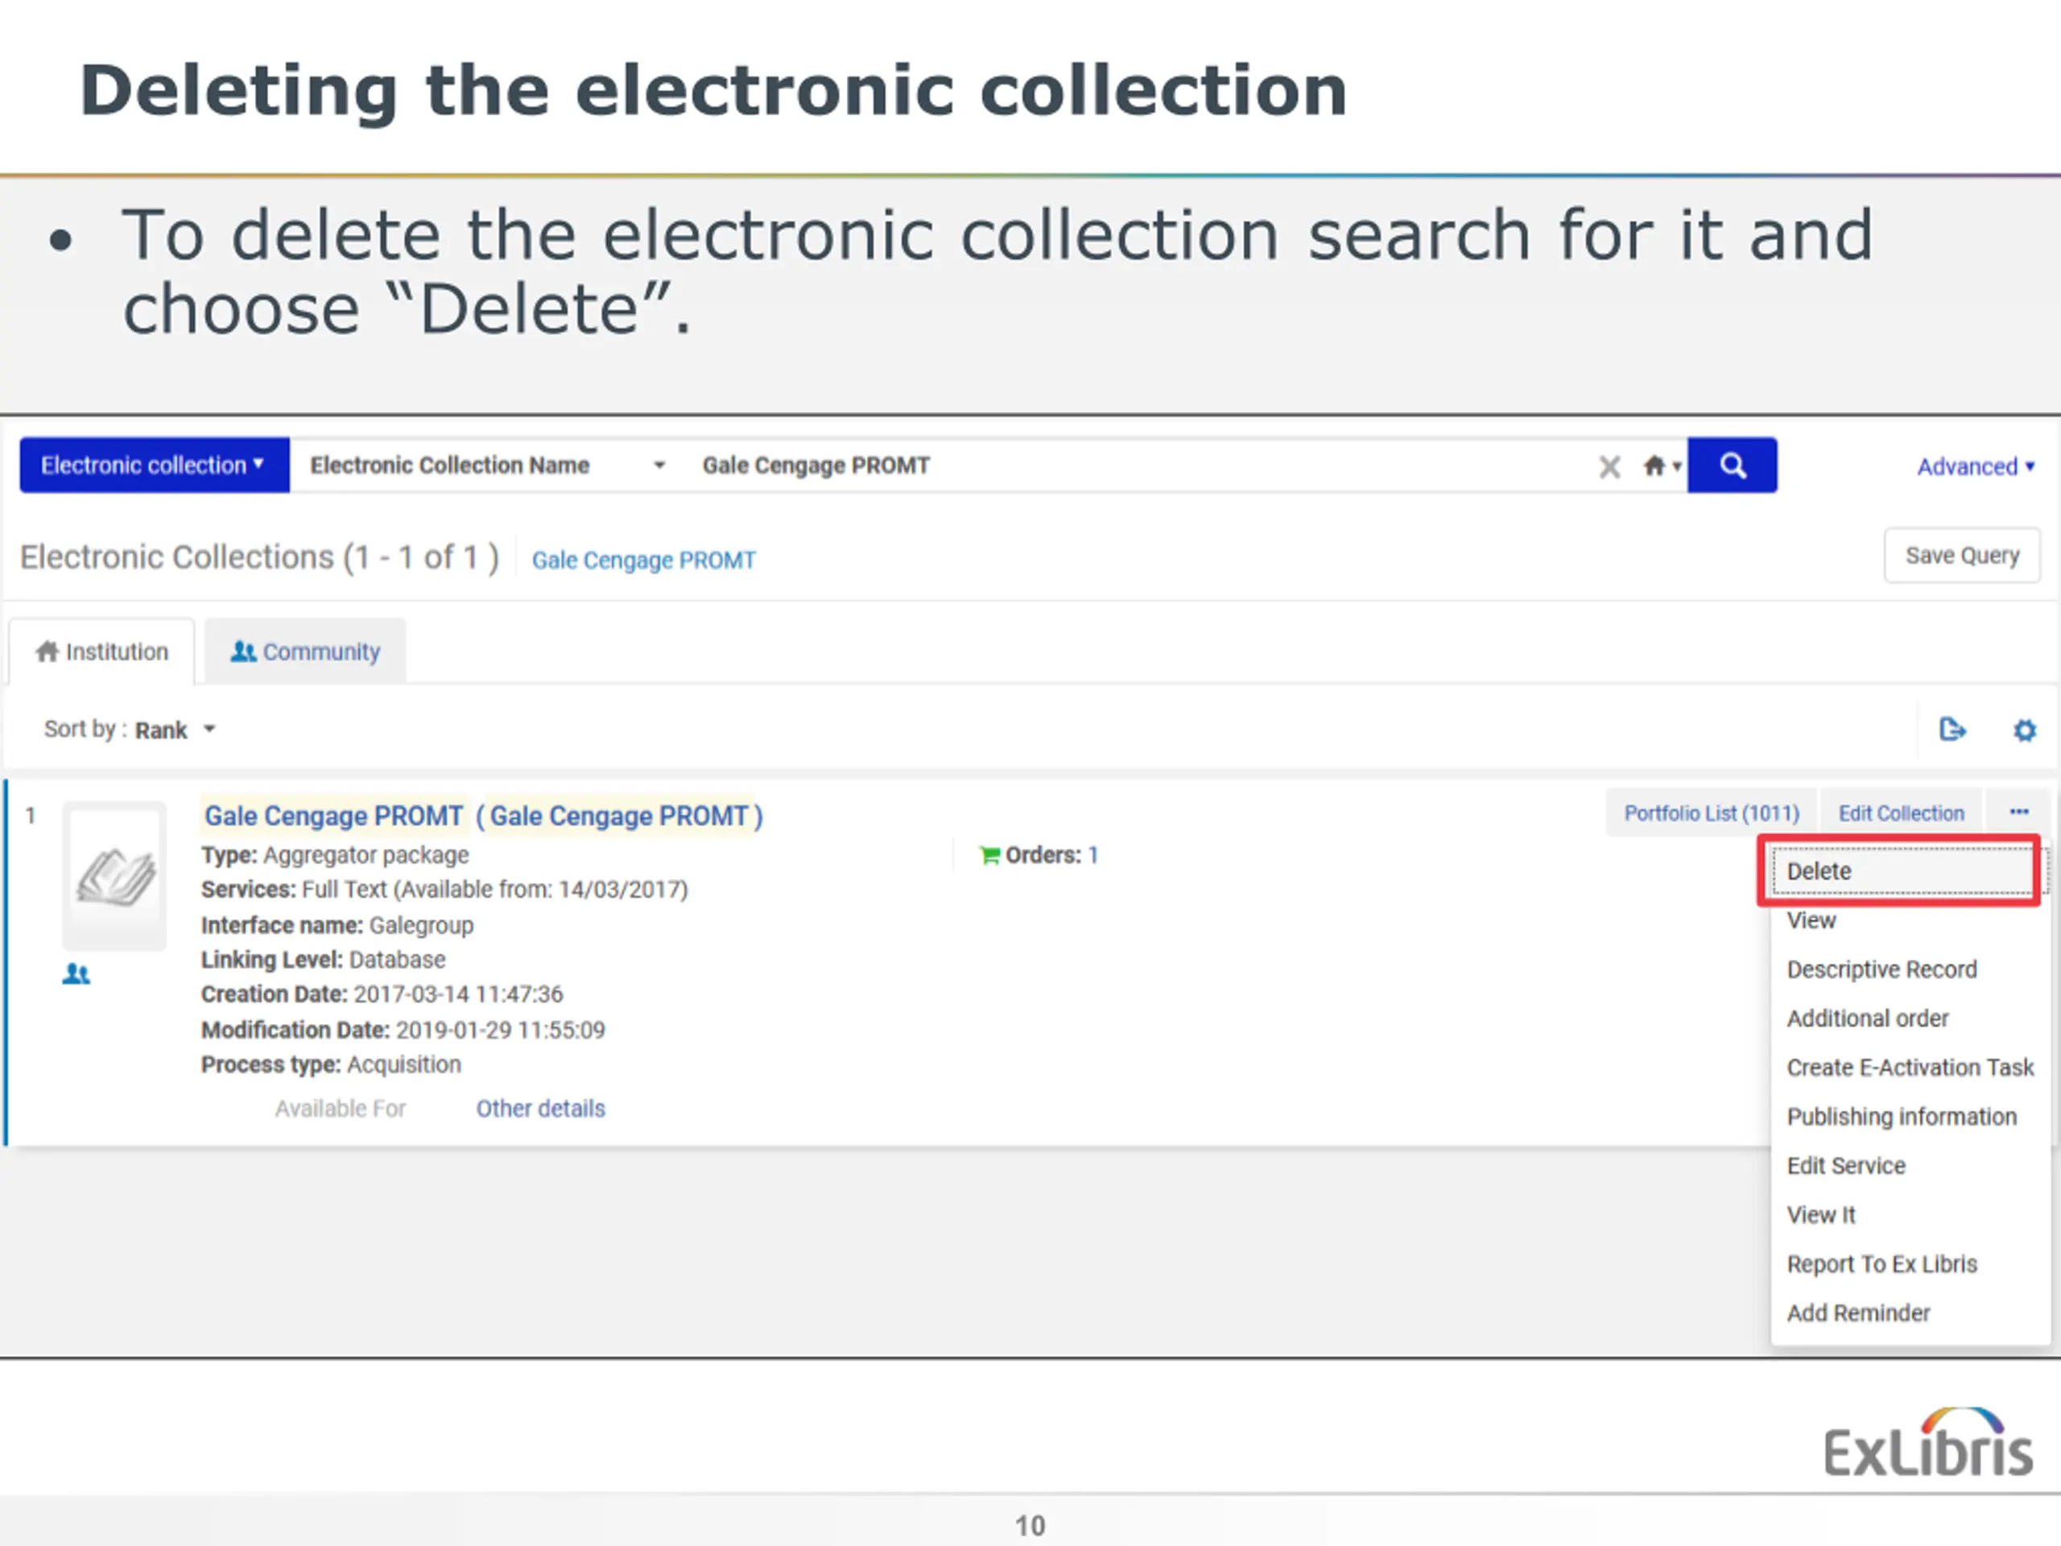Screen dimensions: 2061x1546
Task: Click the Process type: Acquisition text
Action: click(331, 1064)
